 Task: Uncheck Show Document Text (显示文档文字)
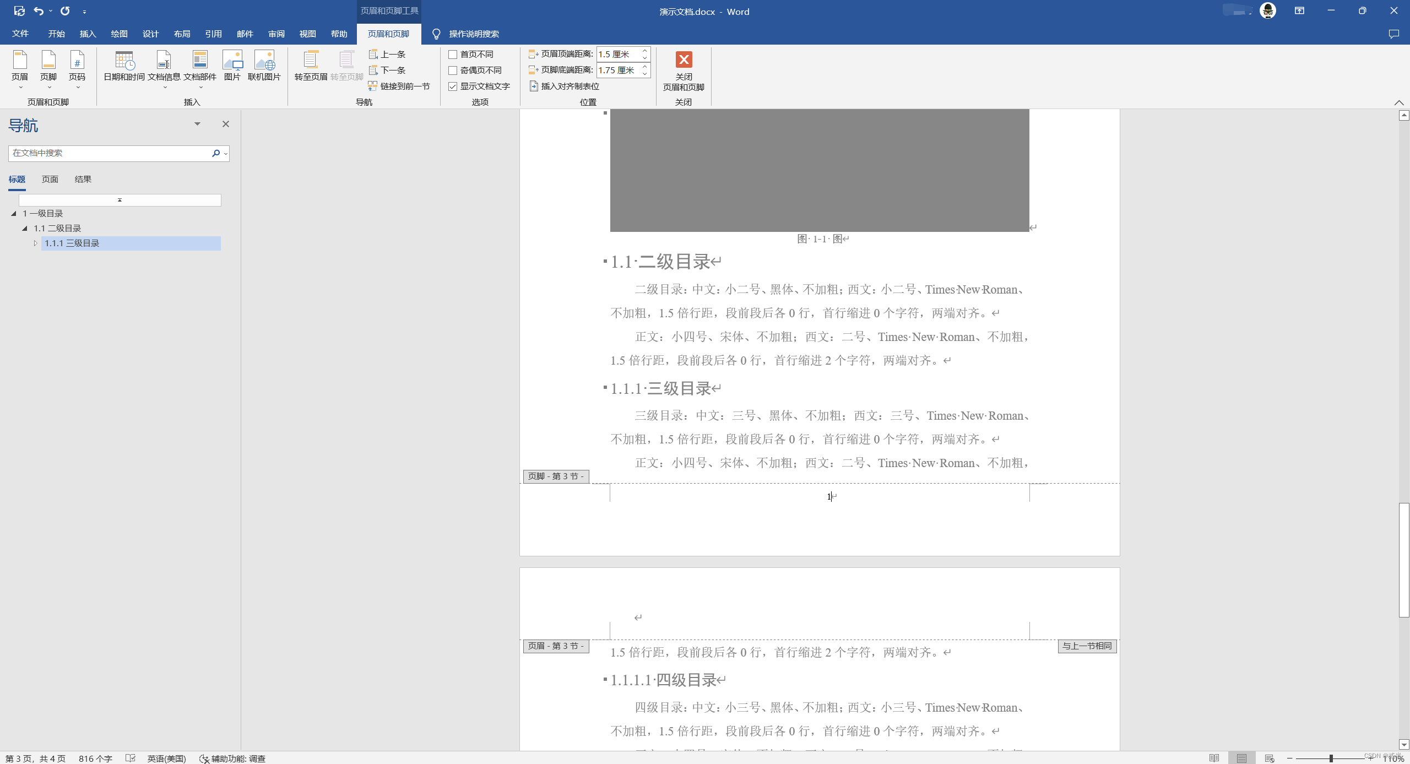click(x=453, y=86)
